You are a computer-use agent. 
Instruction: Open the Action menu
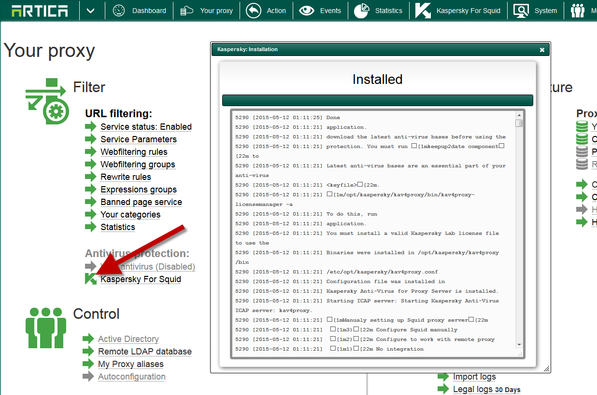pos(276,11)
